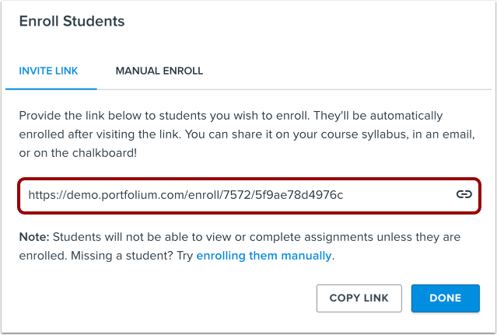Click the chain link icon in URL field
Image resolution: width=497 pixels, height=335 pixels.
tap(464, 195)
